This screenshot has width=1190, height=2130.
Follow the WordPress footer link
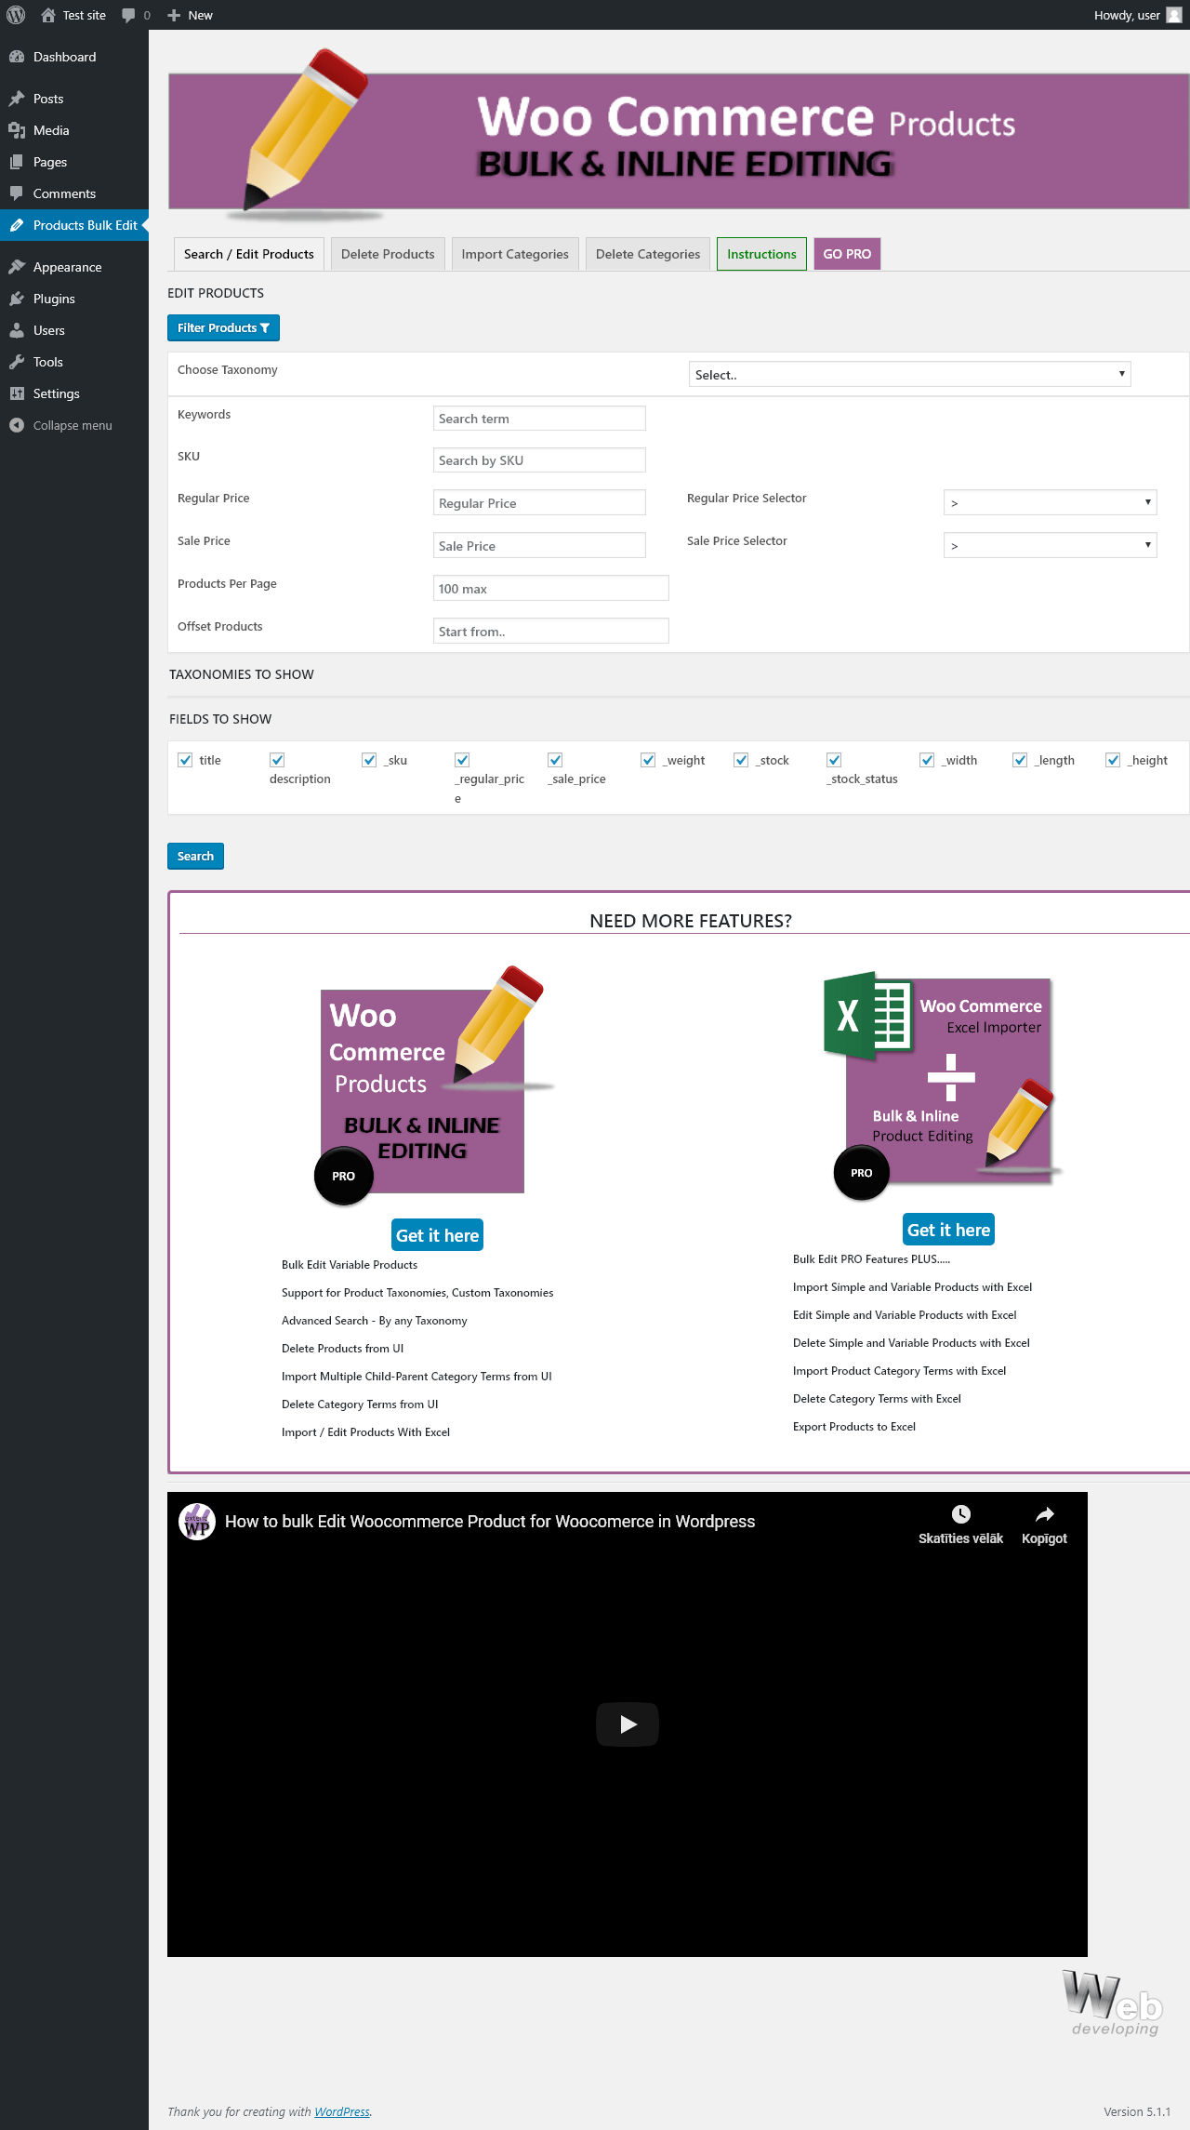point(342,2111)
